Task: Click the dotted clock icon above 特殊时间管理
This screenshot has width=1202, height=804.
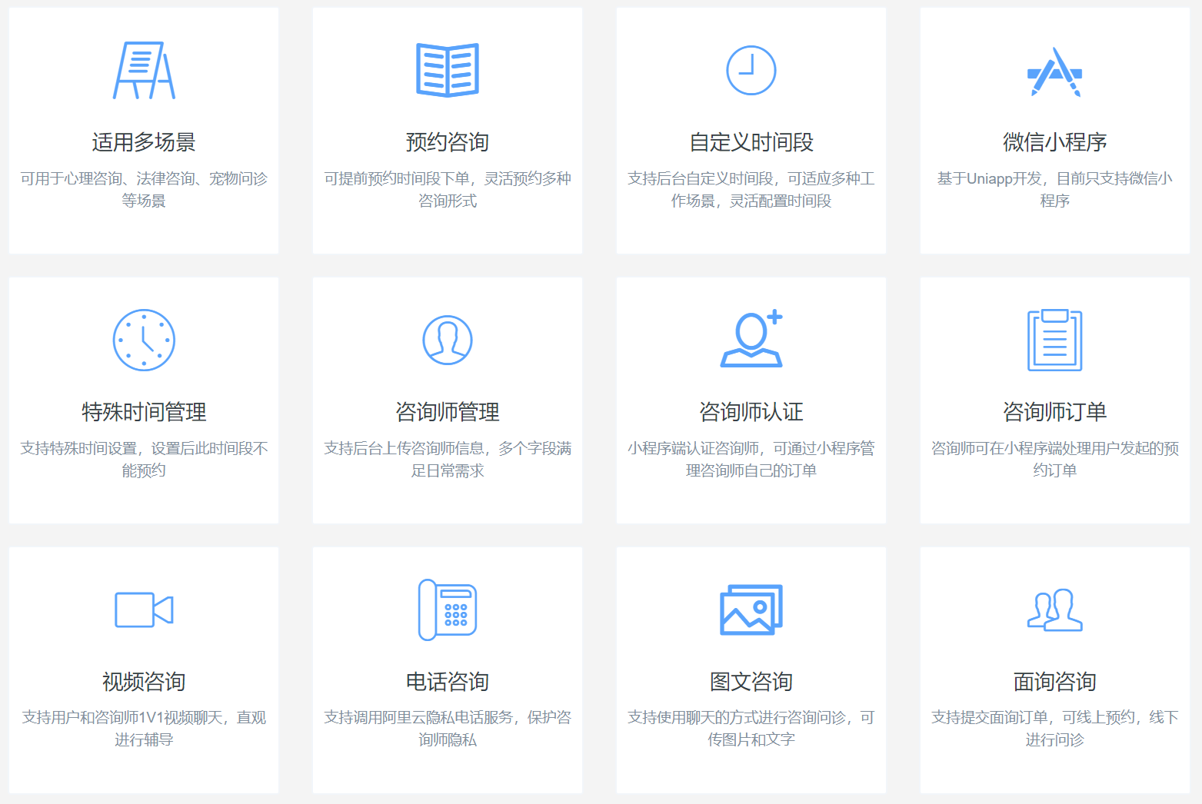Action: click(144, 340)
